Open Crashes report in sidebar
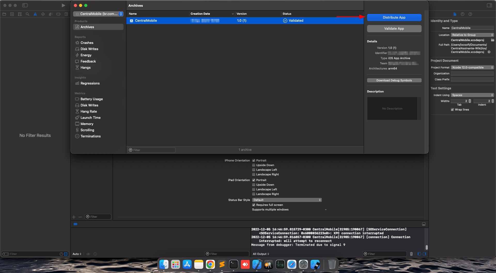This screenshot has height=273, width=496. pyautogui.click(x=87, y=43)
